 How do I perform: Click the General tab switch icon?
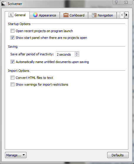[11, 15]
